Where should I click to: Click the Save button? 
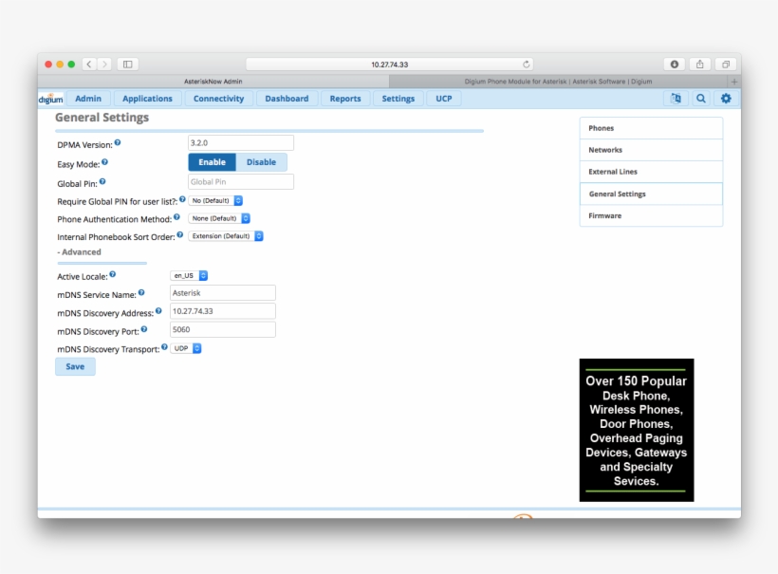75,366
